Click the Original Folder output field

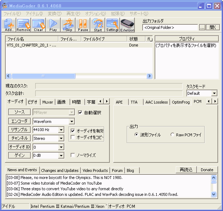pos(170,27)
